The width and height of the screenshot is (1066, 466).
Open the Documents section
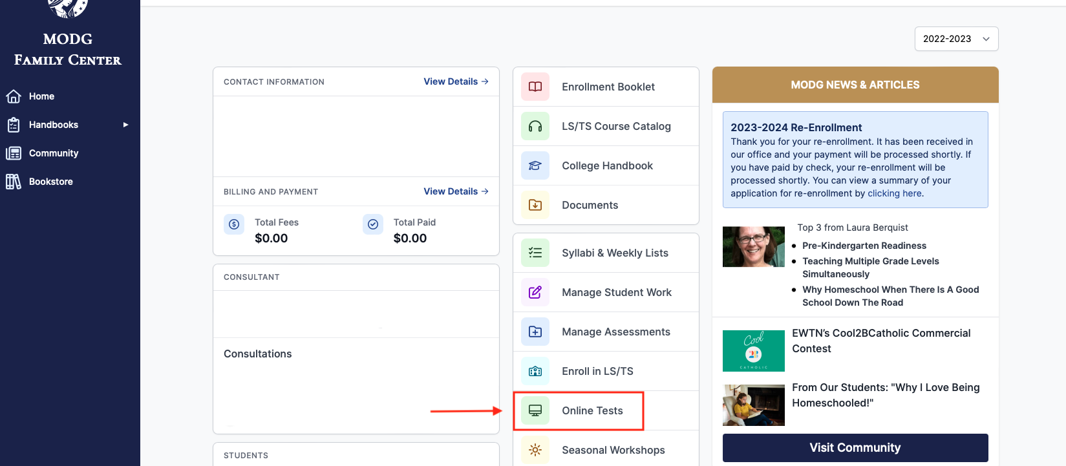590,205
